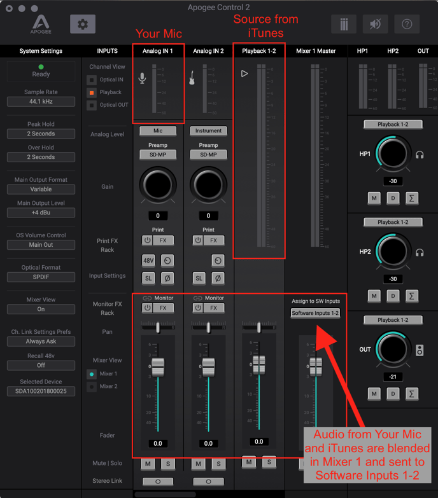Enable Soft Limit SL on Analog IN 2
Viewport: 438px width, 498px height.
pos(199,279)
